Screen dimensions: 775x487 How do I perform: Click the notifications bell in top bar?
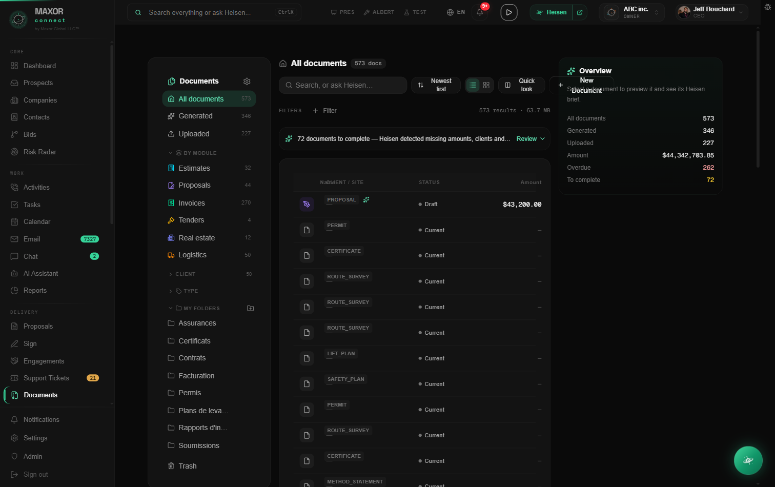click(480, 12)
